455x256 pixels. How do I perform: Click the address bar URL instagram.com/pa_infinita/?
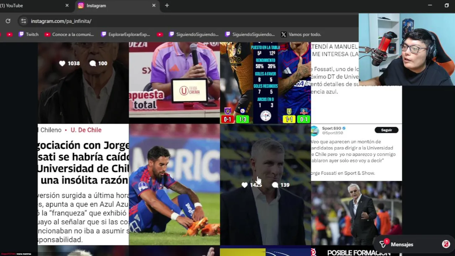click(61, 21)
